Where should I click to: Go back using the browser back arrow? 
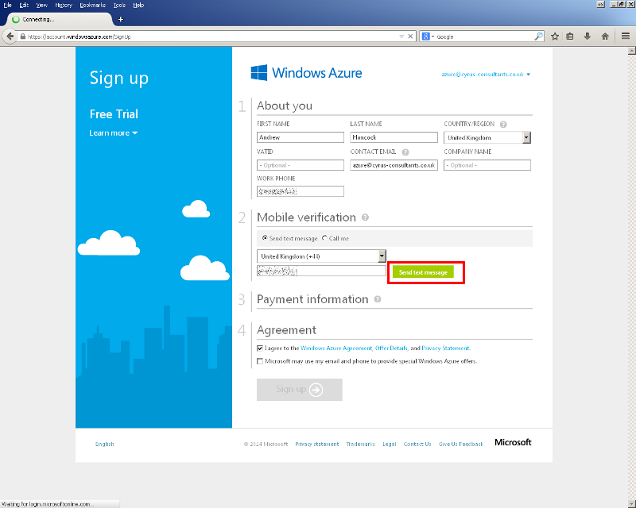(x=10, y=37)
